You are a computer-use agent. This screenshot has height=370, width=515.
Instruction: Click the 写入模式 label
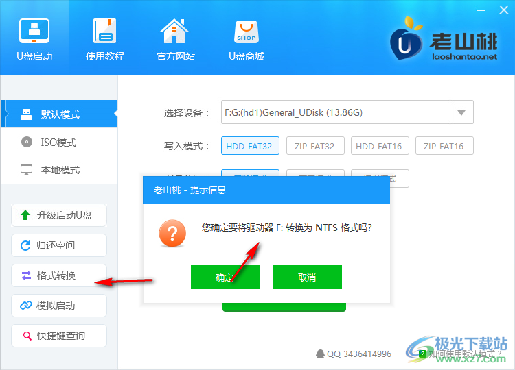(186, 146)
